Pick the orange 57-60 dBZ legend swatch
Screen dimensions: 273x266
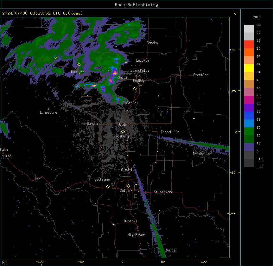point(249,52)
